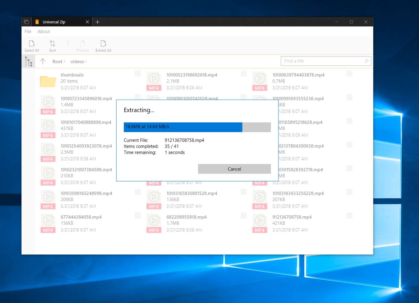Navigate to Root in breadcrumb
The image size is (419, 303).
(57, 61)
